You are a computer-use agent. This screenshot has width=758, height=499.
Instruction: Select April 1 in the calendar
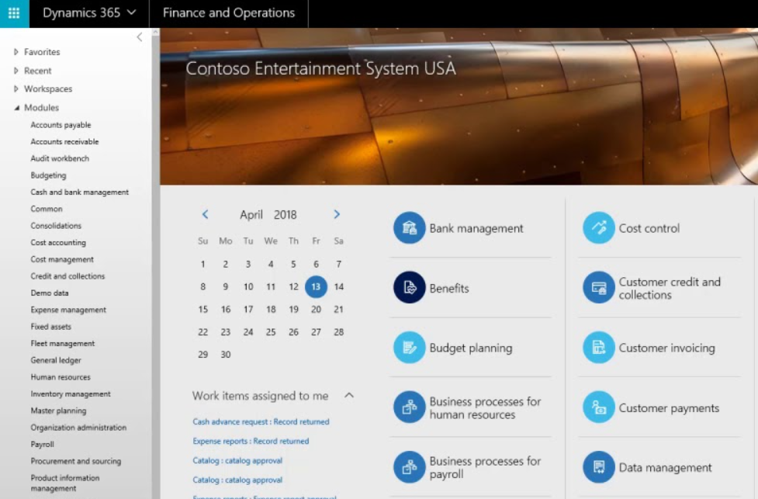[x=203, y=265]
